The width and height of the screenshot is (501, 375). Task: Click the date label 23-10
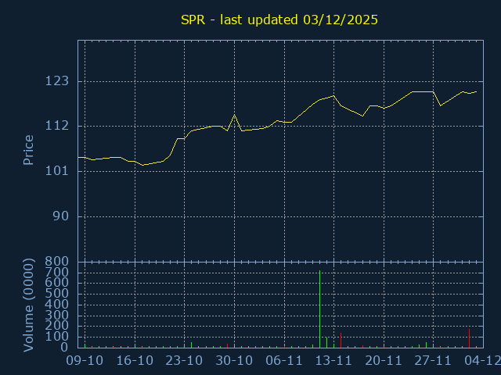[185, 361]
